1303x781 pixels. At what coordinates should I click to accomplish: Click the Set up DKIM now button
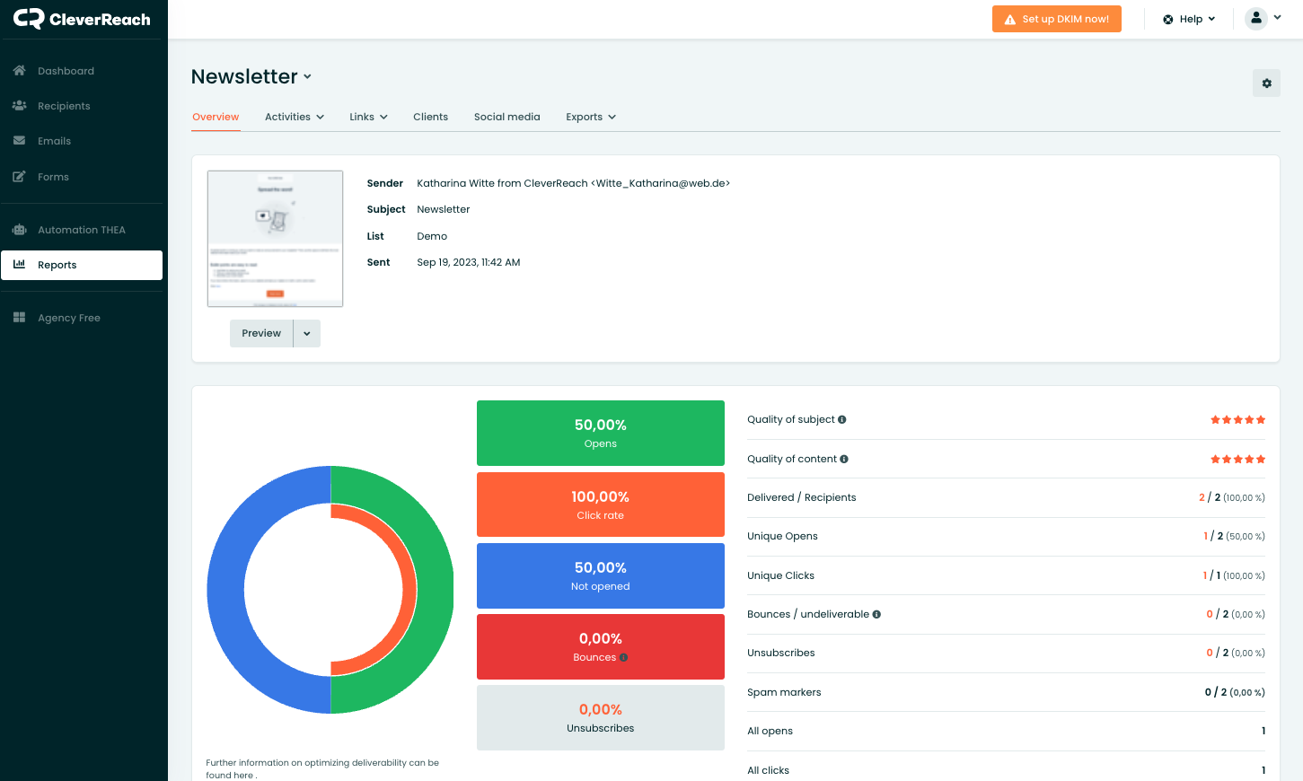tap(1056, 19)
